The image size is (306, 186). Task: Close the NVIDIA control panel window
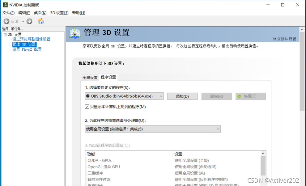pyautogui.click(x=297, y=5)
